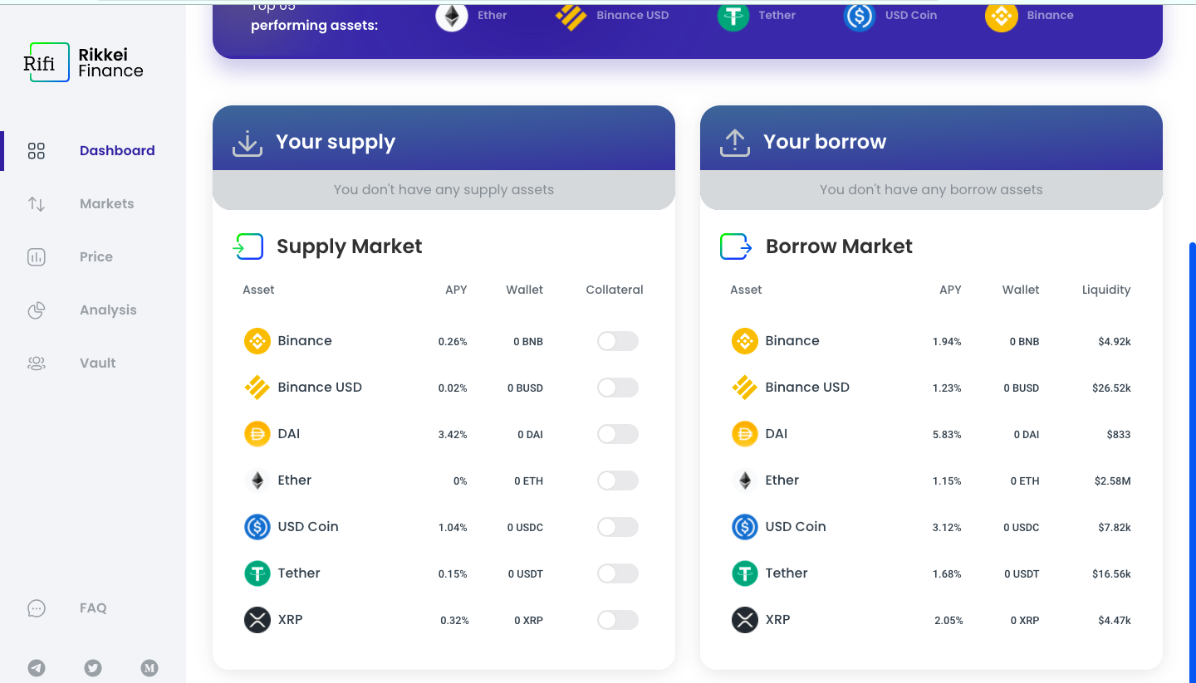1196x683 pixels.
Task: Click the Analysis pie chart icon
Action: pyautogui.click(x=37, y=310)
